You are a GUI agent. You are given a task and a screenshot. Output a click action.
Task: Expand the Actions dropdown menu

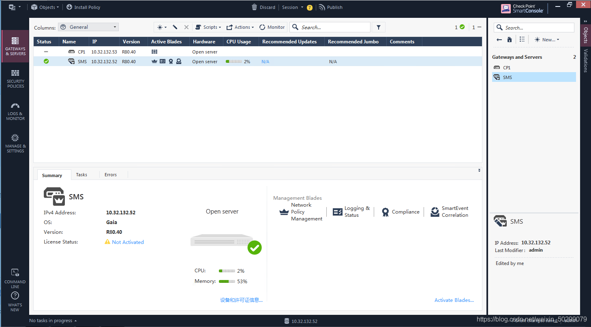click(x=240, y=27)
